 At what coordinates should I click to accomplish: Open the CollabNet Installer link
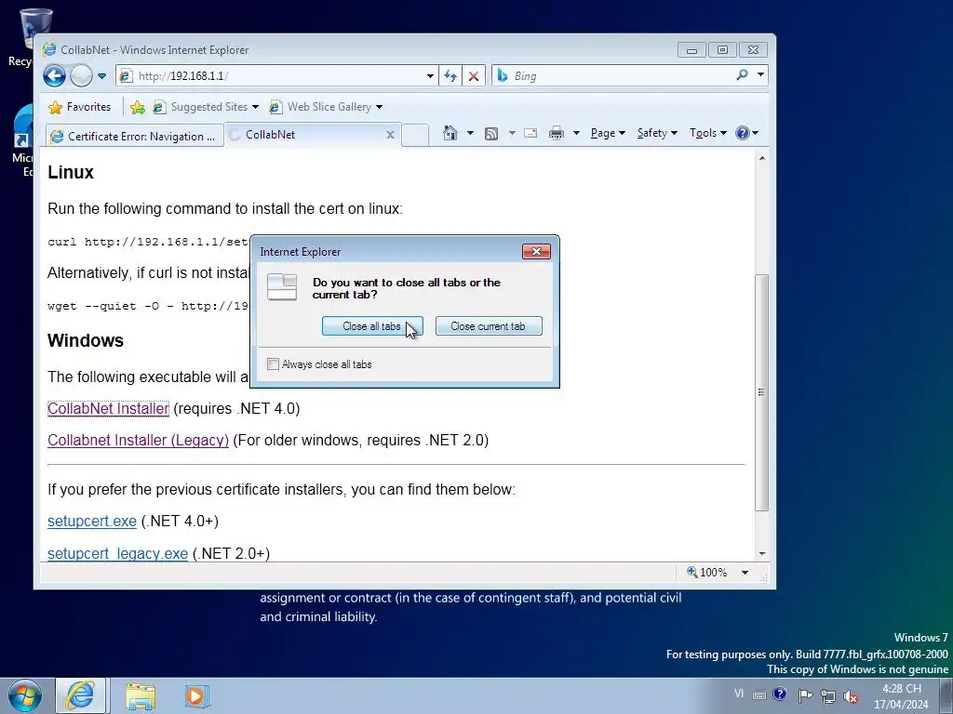pyautogui.click(x=108, y=409)
